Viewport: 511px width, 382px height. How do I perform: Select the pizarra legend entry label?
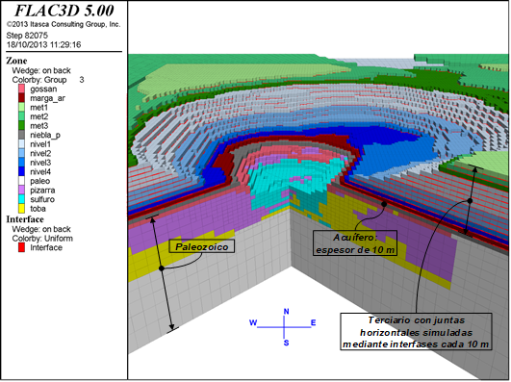[42, 190]
